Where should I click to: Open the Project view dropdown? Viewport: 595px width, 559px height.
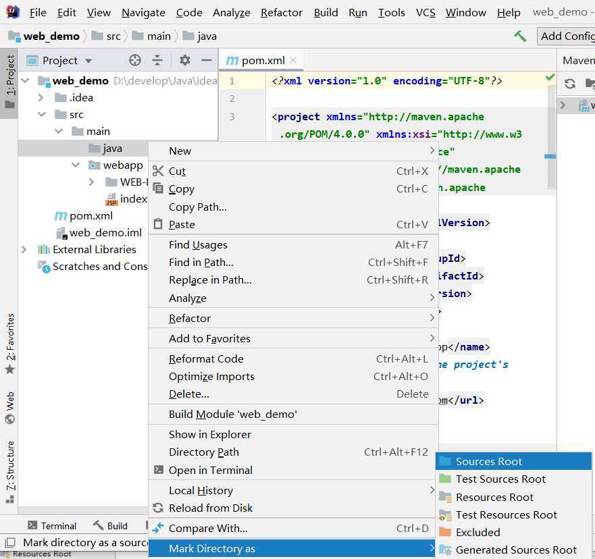click(x=88, y=61)
